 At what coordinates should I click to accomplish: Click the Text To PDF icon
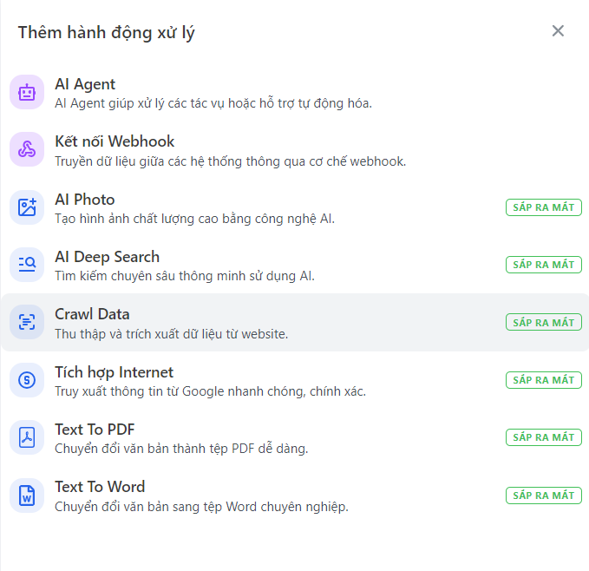(27, 437)
